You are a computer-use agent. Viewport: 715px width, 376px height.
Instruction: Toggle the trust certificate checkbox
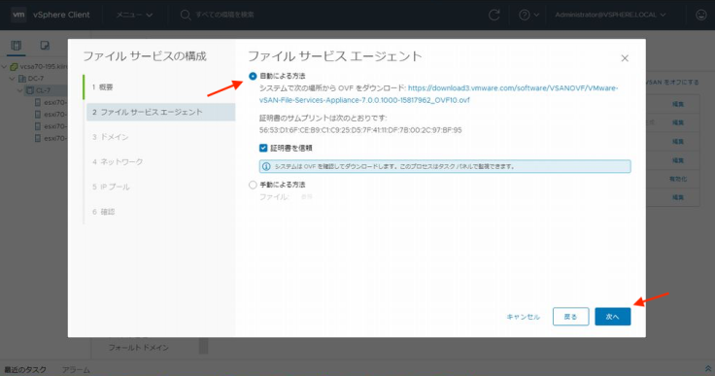click(263, 148)
